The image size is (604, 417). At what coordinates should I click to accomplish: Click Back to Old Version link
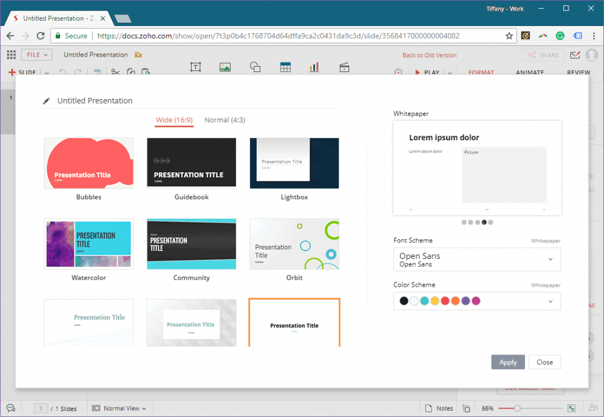(x=429, y=54)
